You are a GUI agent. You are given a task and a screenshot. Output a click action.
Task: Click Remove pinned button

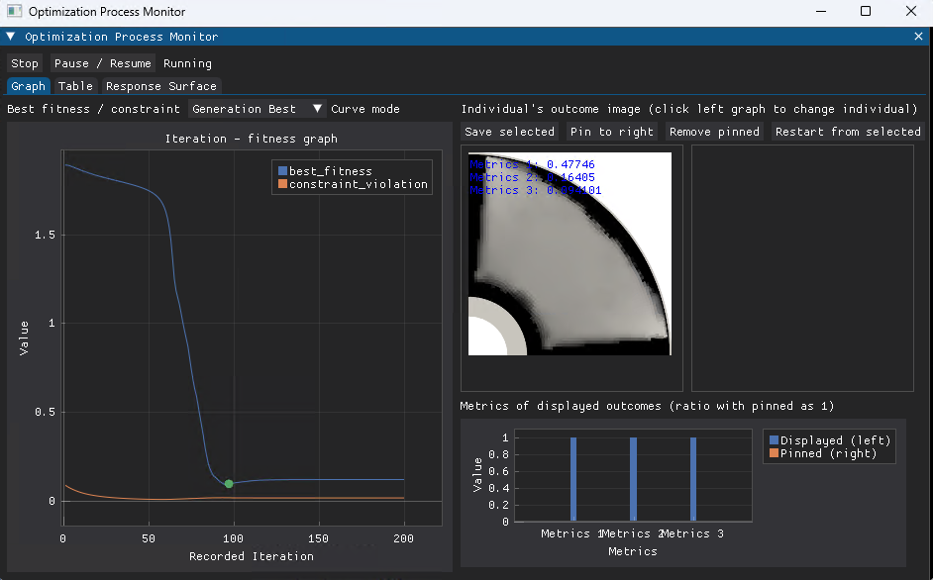coord(714,132)
